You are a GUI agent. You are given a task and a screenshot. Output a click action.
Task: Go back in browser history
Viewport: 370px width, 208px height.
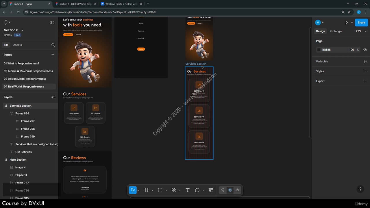[4, 12]
